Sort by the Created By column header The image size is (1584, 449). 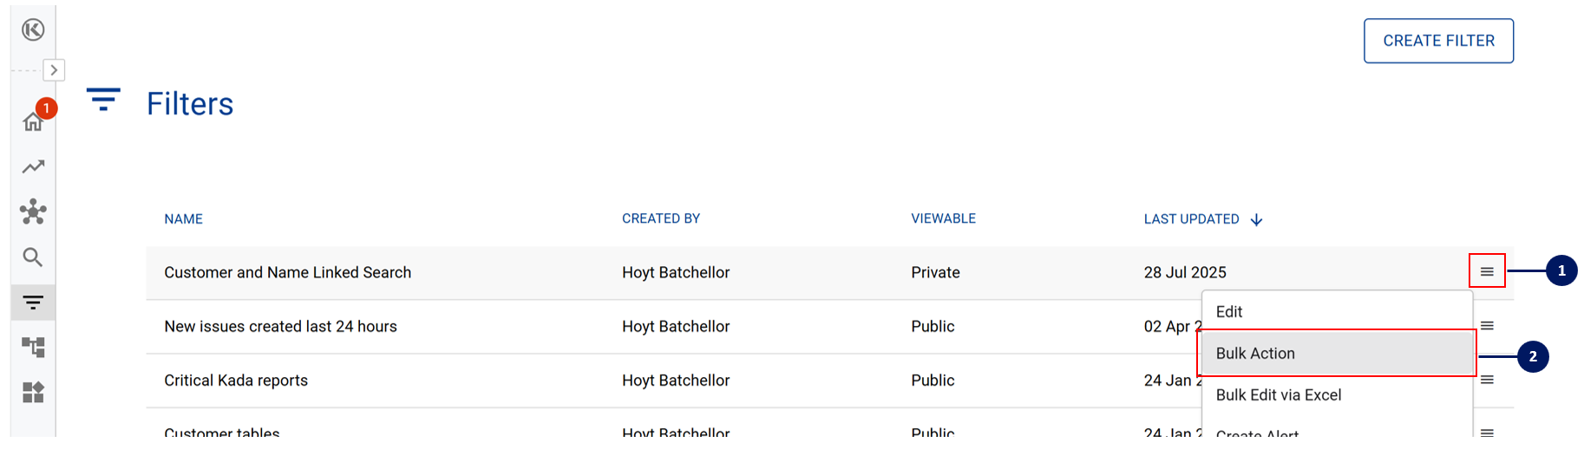(660, 219)
